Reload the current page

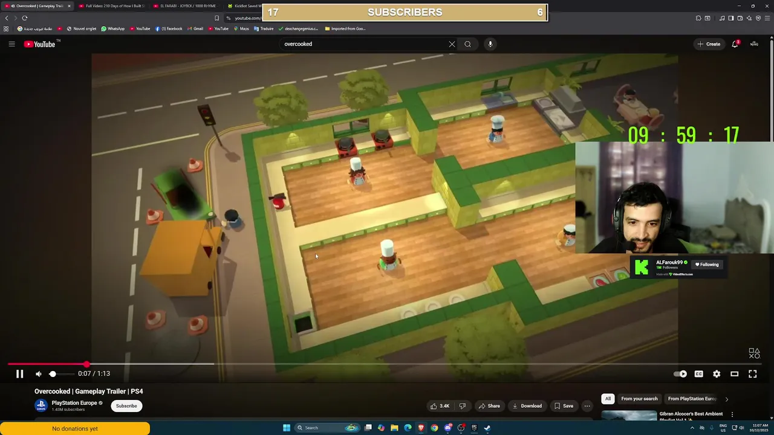pos(25,18)
